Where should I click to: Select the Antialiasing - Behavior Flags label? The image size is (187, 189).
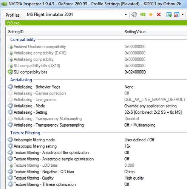(37, 87)
